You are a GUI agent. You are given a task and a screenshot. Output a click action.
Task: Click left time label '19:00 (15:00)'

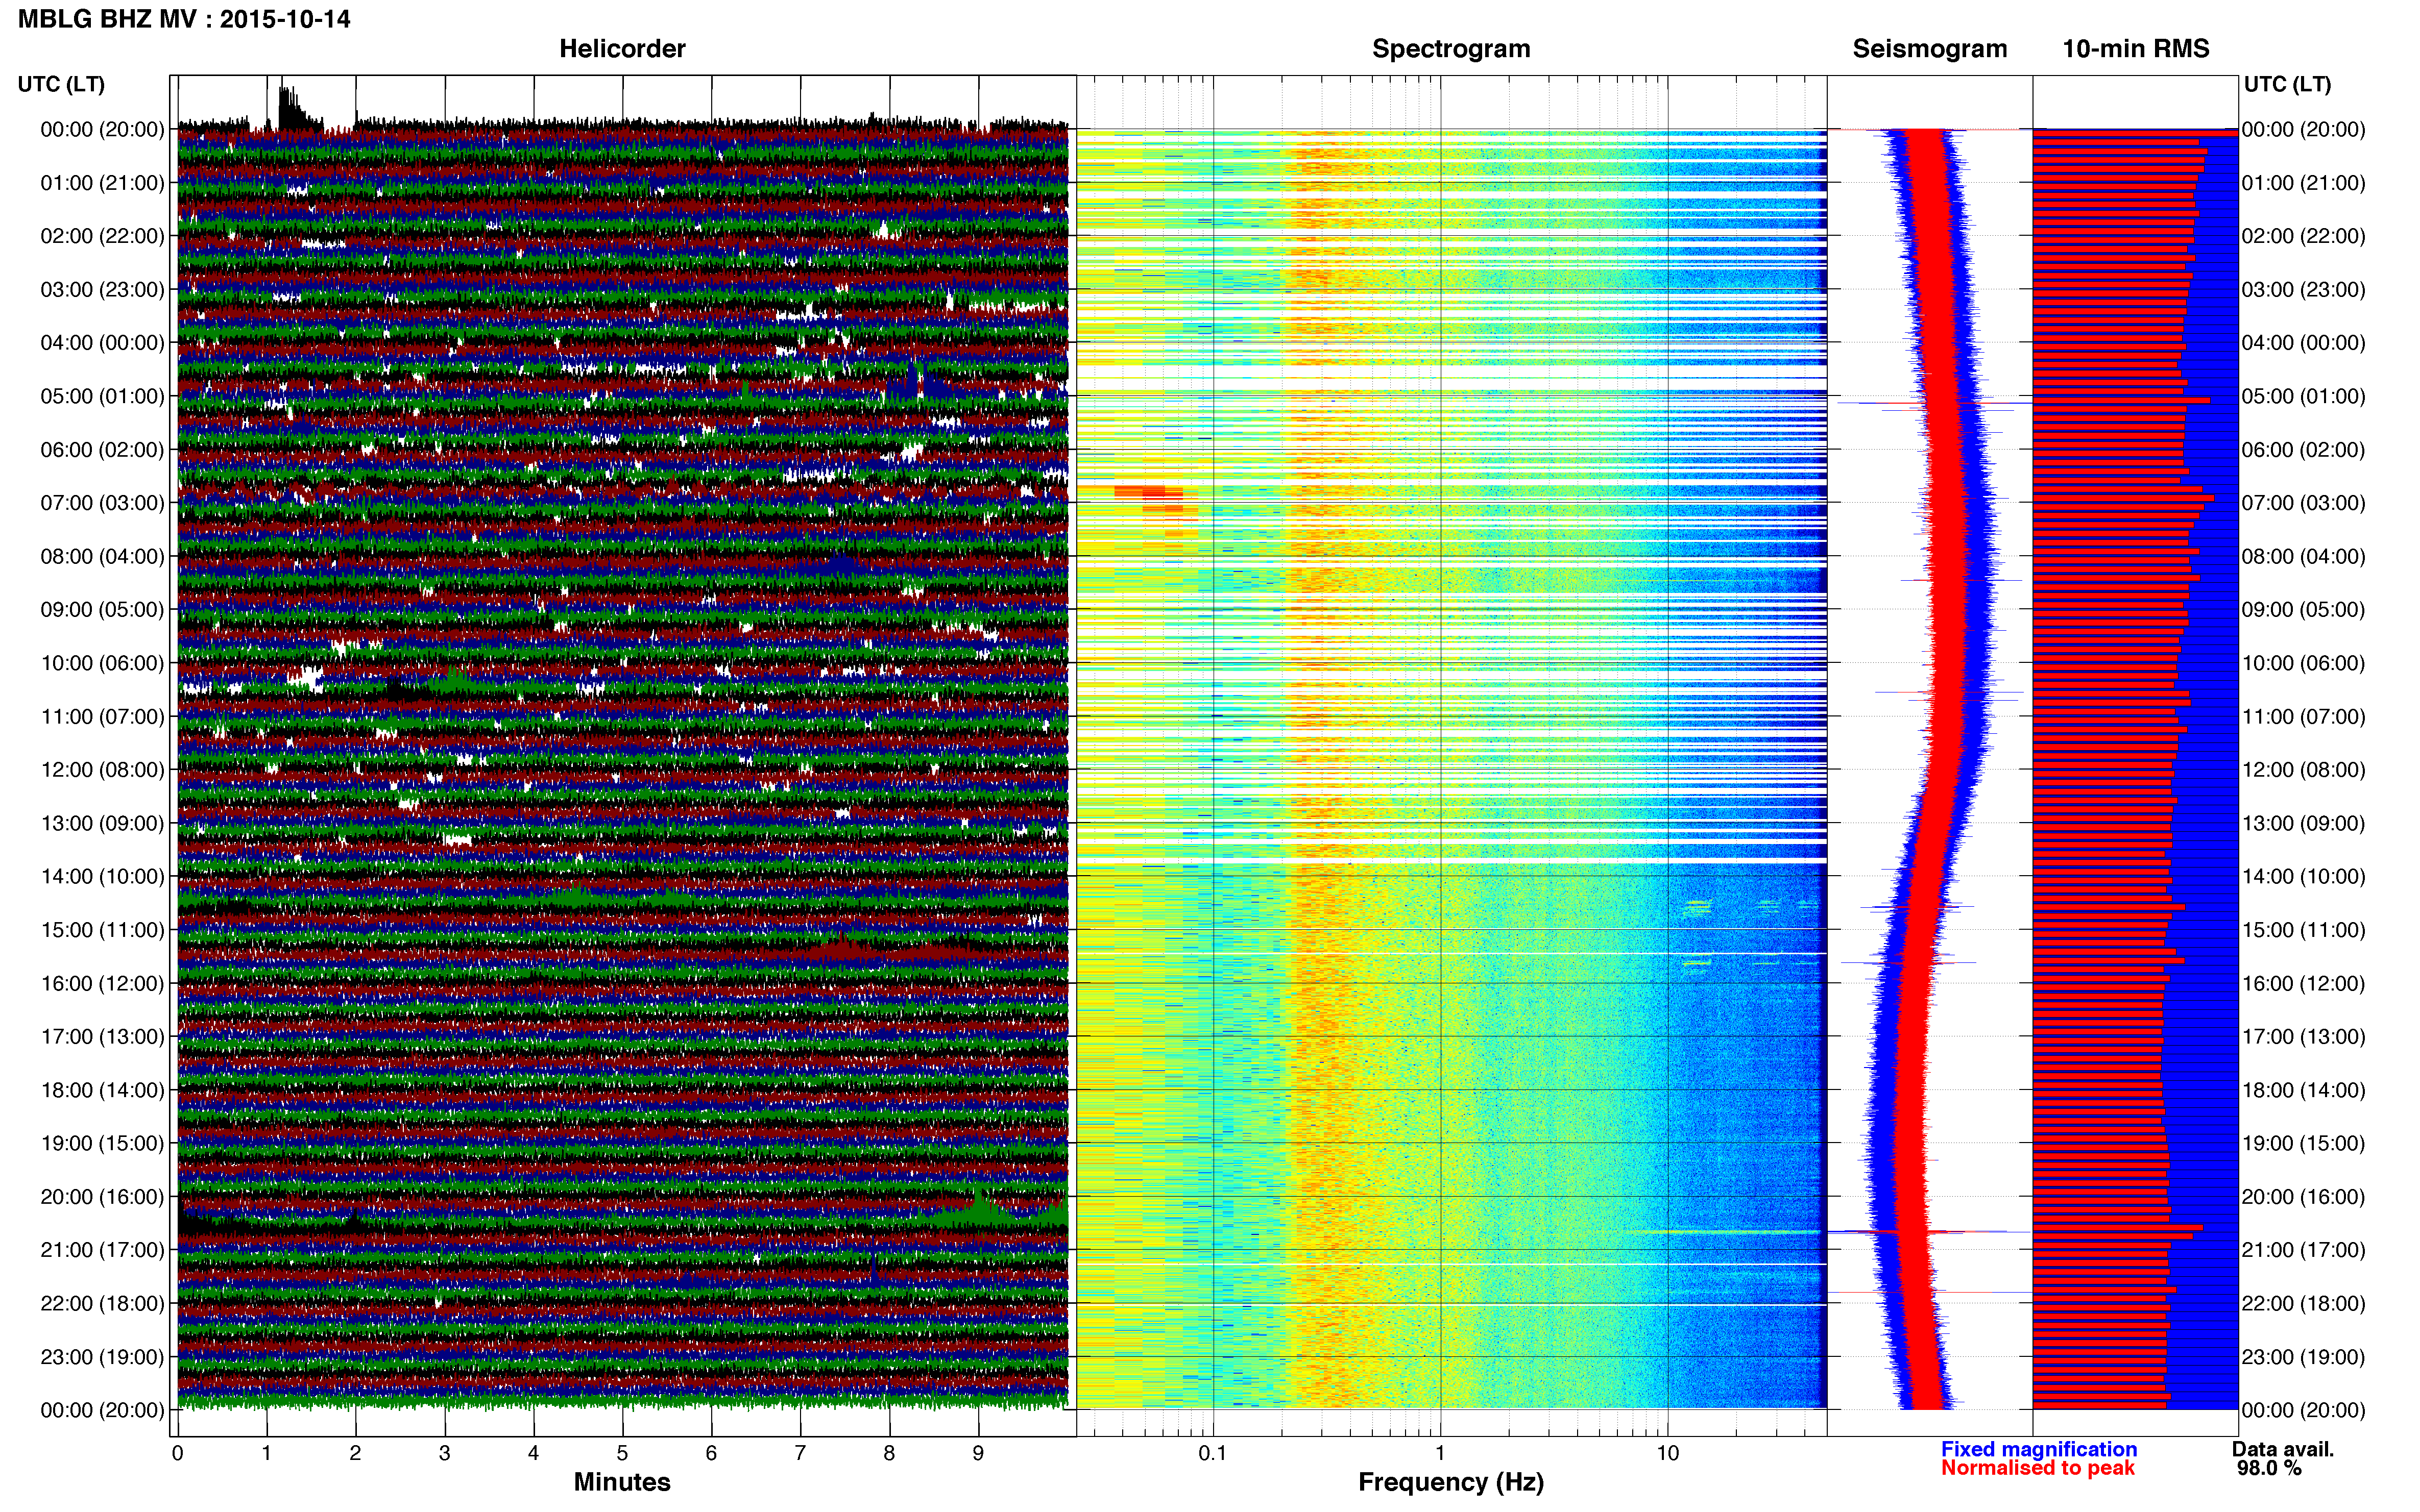[102, 1143]
